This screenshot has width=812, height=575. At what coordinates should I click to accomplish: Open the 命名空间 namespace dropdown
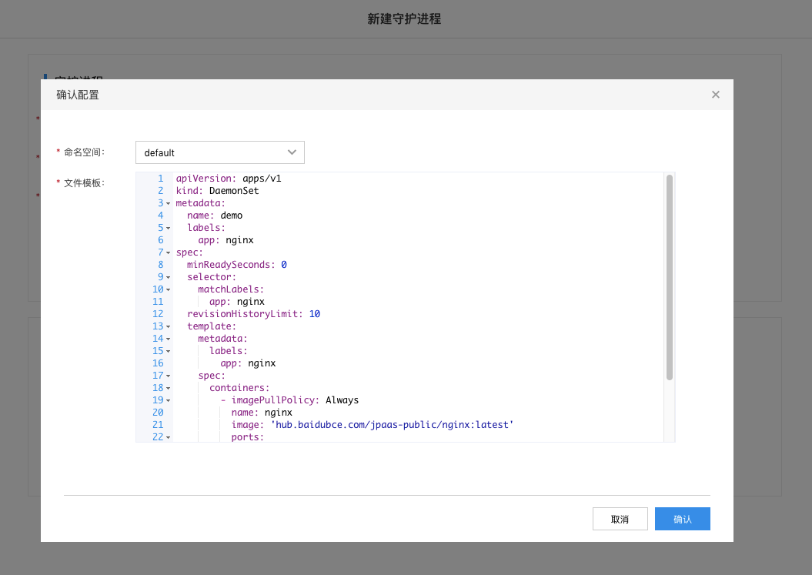220,152
